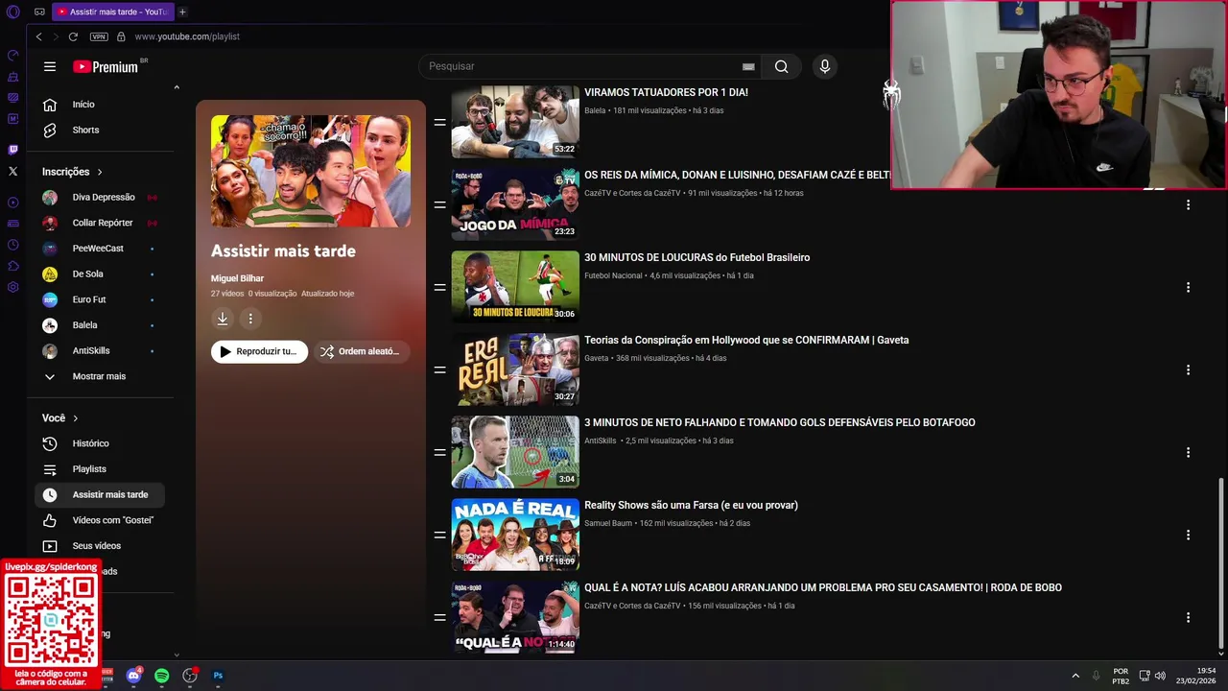The width and height of the screenshot is (1228, 691).
Task: Open playlist more options menu
Action: (250, 319)
